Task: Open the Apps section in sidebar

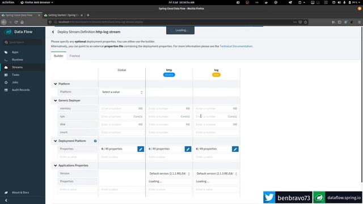Action: coord(15,52)
